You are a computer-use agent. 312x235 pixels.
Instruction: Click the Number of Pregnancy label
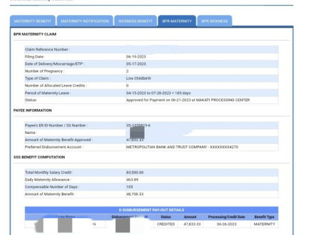click(44, 71)
